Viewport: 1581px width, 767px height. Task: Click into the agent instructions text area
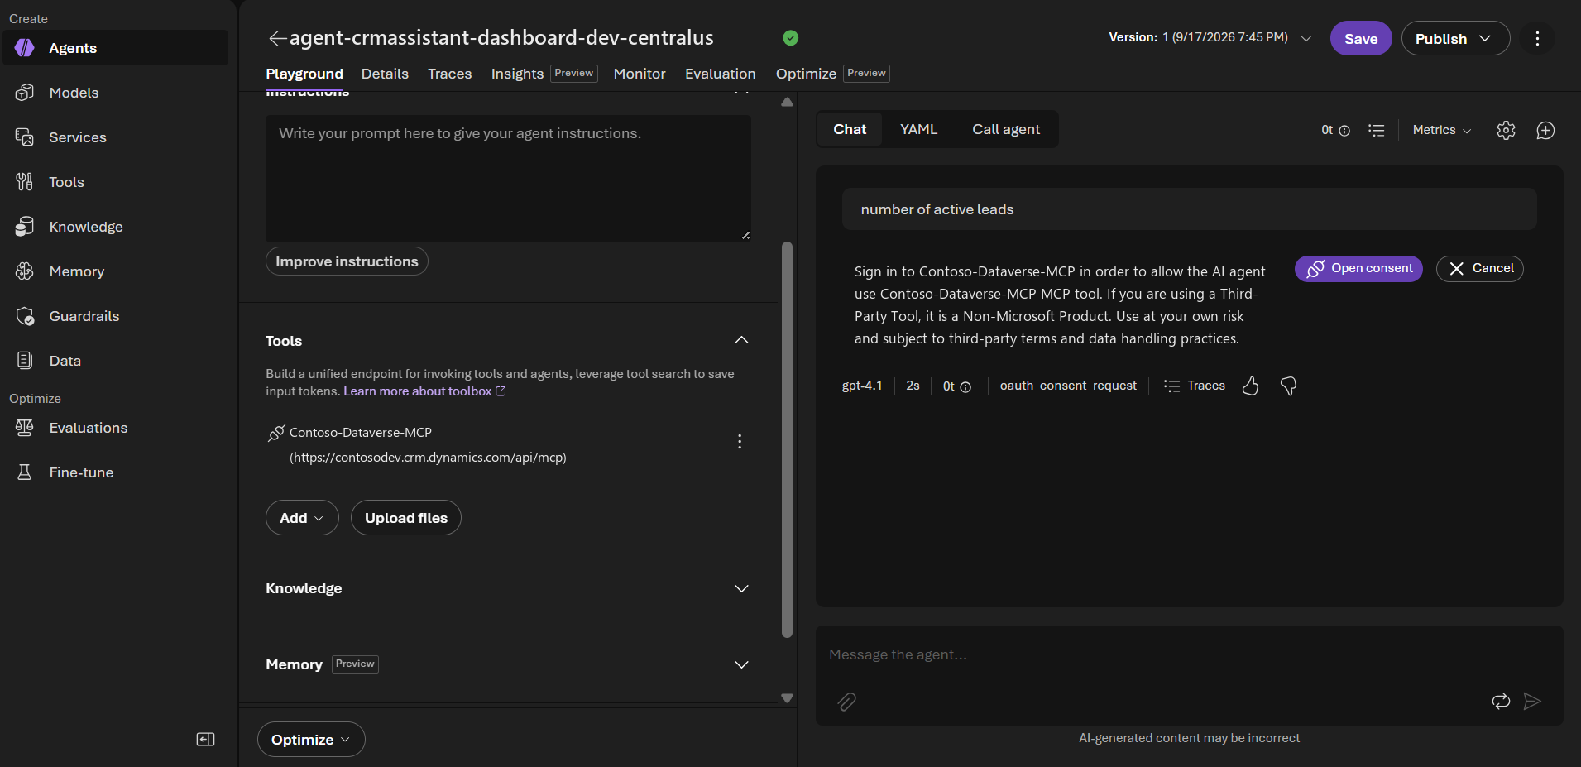(508, 179)
